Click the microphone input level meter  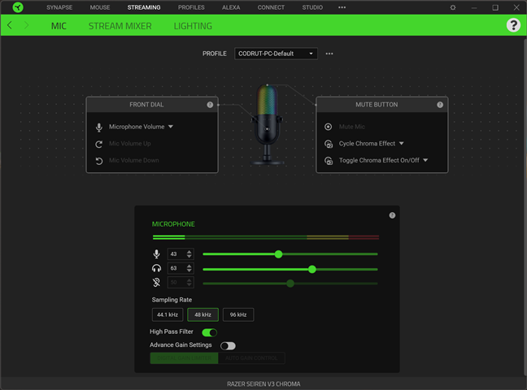266,237
